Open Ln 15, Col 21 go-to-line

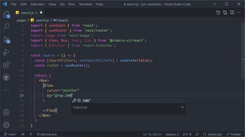coord(152,134)
